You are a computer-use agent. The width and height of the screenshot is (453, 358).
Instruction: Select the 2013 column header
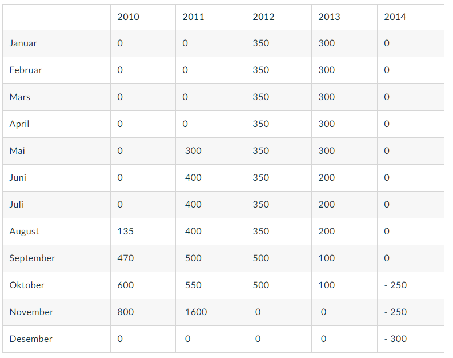pos(330,17)
